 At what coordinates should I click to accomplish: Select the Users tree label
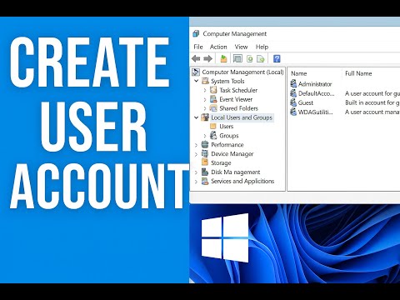[227, 127]
